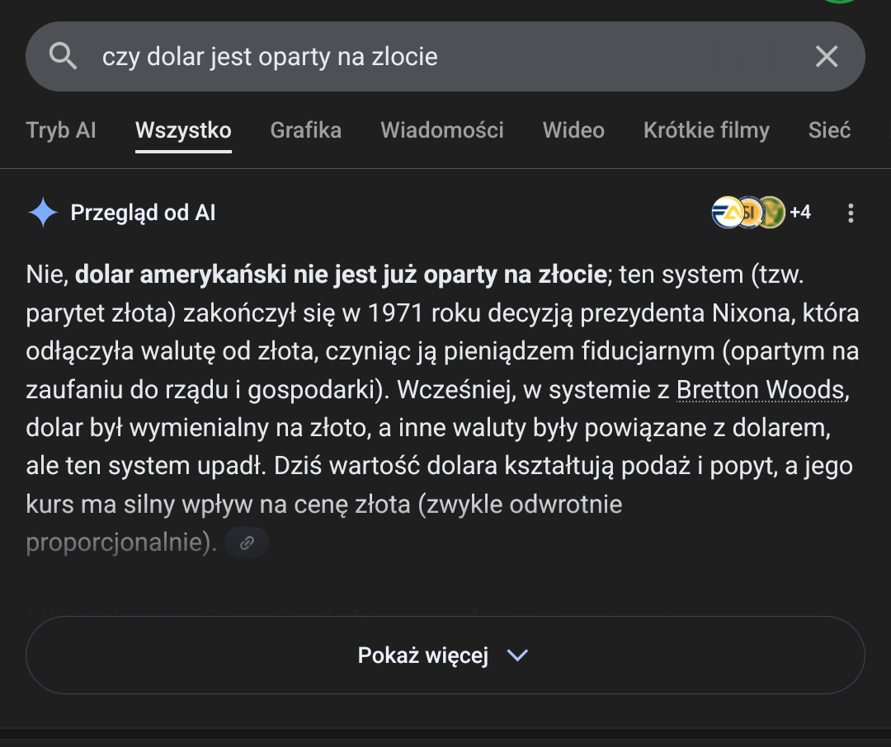Switch to the Krótkie filmy tab

click(x=706, y=130)
